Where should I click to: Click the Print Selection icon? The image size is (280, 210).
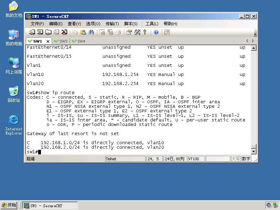pos(110,32)
